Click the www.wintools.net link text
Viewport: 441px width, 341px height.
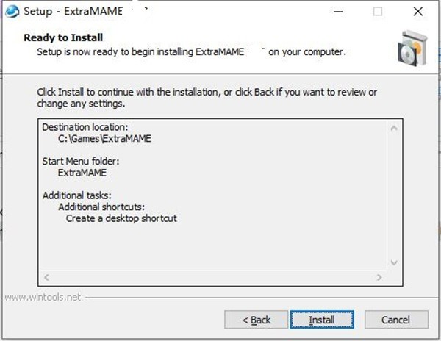pos(43,297)
